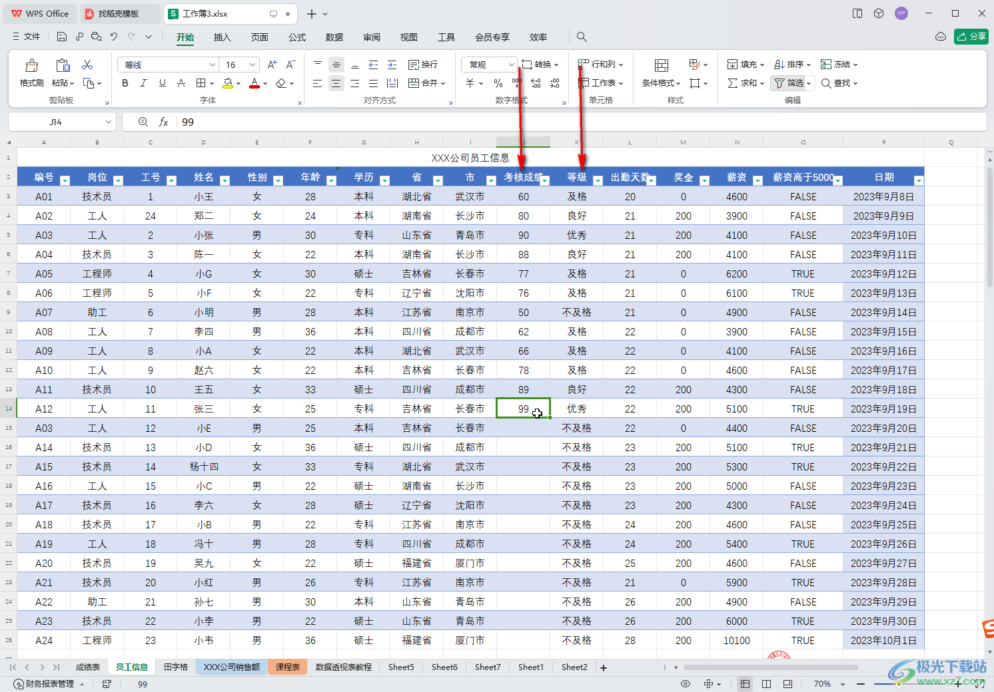This screenshot has width=994, height=692.
Task: Expand the Name Box dropdown J14
Action: pos(108,122)
